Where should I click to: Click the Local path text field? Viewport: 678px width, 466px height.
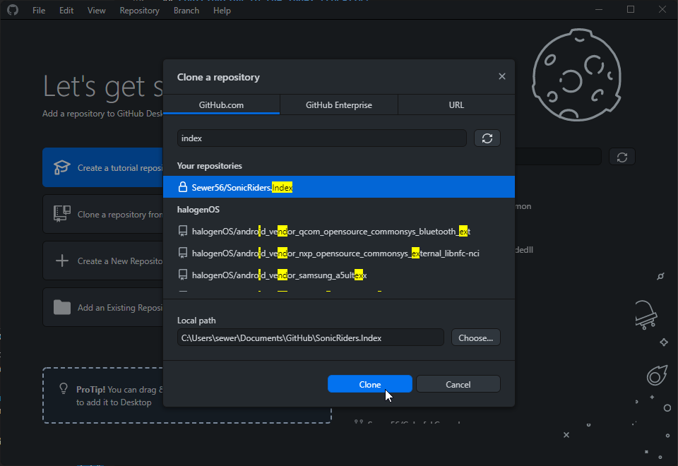[x=311, y=337]
